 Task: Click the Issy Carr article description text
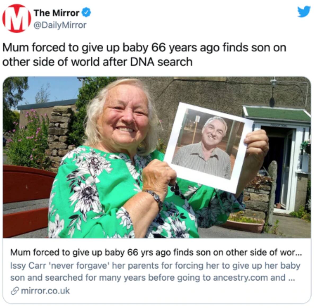pyautogui.click(x=155, y=271)
